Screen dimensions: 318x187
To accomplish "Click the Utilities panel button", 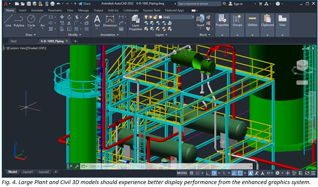I will pyautogui.click(x=252, y=25).
